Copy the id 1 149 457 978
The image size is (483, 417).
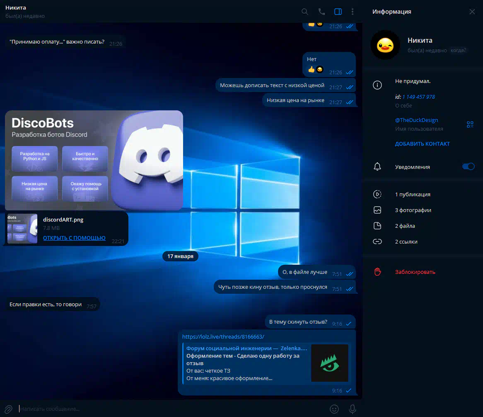[418, 97]
